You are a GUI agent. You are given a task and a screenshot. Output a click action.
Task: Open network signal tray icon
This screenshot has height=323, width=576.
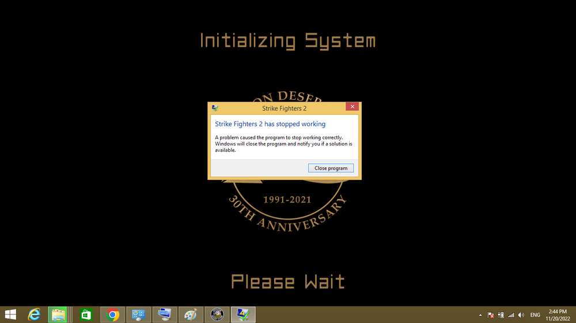click(x=511, y=315)
